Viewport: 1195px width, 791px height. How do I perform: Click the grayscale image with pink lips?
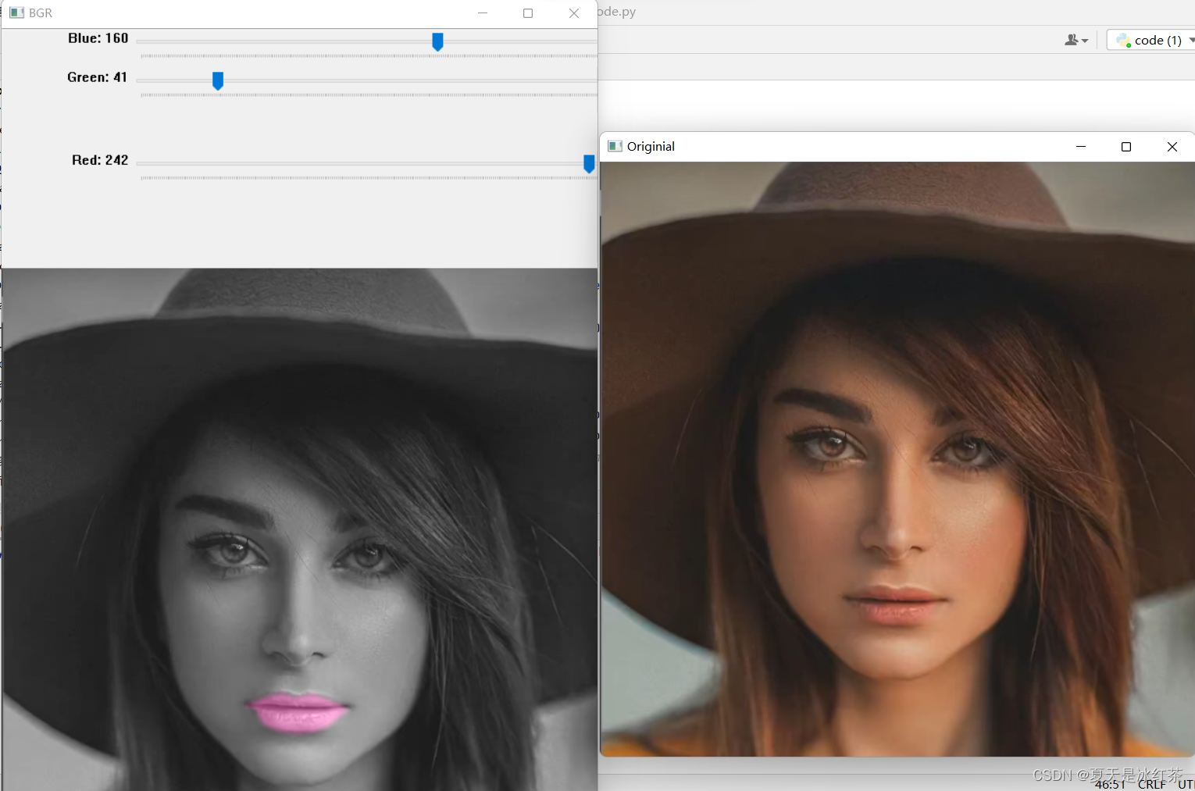point(299,529)
